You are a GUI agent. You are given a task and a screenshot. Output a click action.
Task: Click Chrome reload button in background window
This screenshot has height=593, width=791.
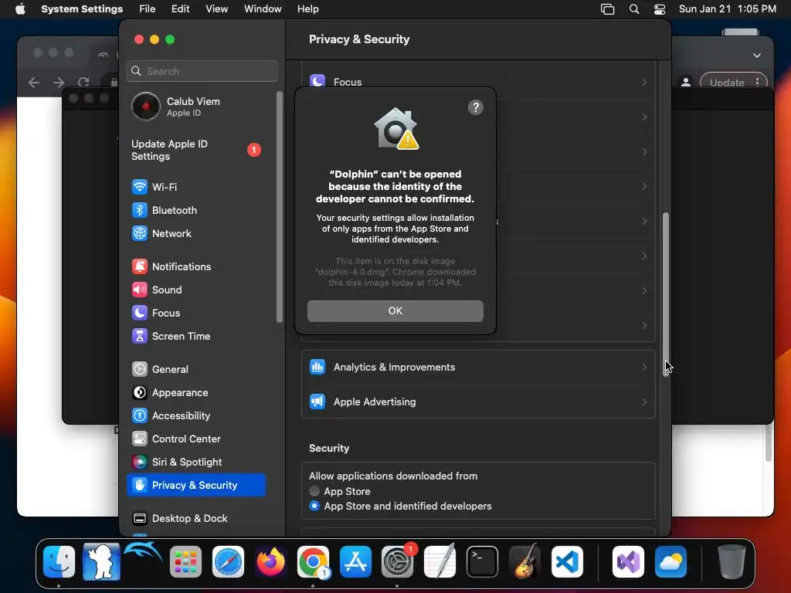(83, 83)
